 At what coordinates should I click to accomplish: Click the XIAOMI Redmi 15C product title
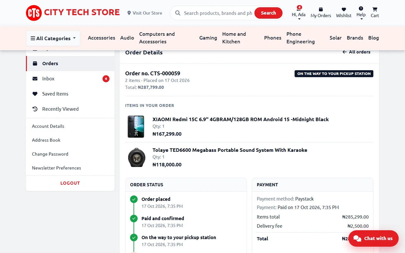tap(240, 120)
